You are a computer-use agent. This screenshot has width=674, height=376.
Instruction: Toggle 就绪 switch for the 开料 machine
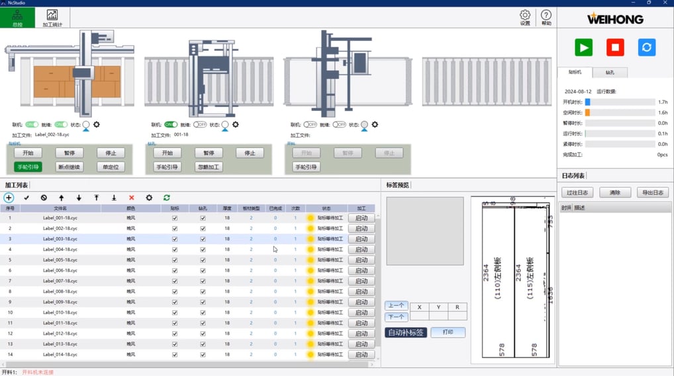pos(339,124)
